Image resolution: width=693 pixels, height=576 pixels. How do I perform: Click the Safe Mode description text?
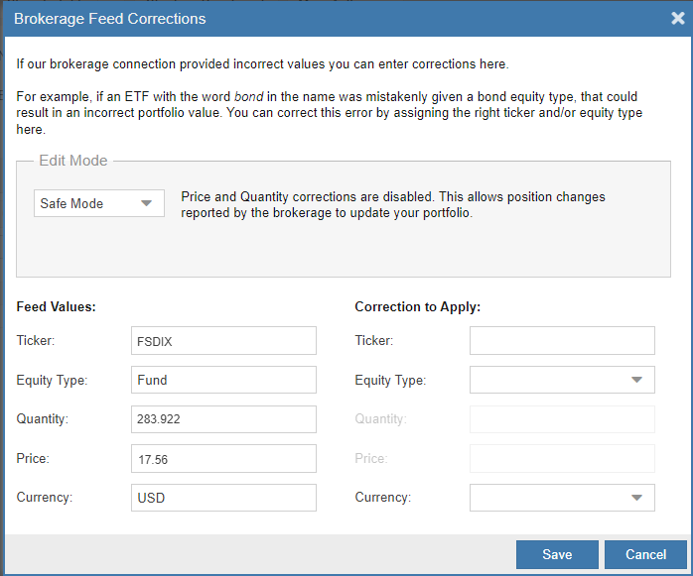392,204
